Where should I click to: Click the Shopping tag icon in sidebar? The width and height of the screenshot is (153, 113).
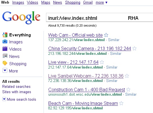point(5,63)
